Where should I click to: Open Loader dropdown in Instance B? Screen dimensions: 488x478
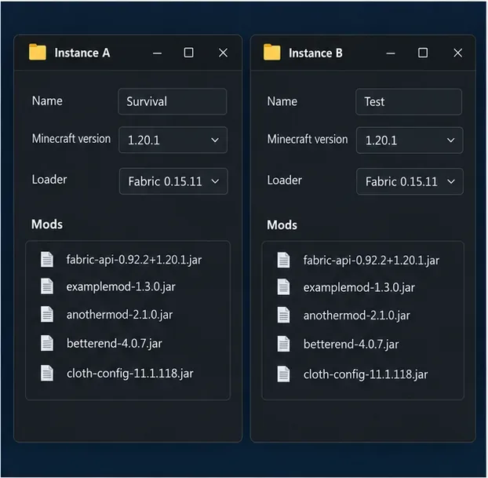pos(410,181)
